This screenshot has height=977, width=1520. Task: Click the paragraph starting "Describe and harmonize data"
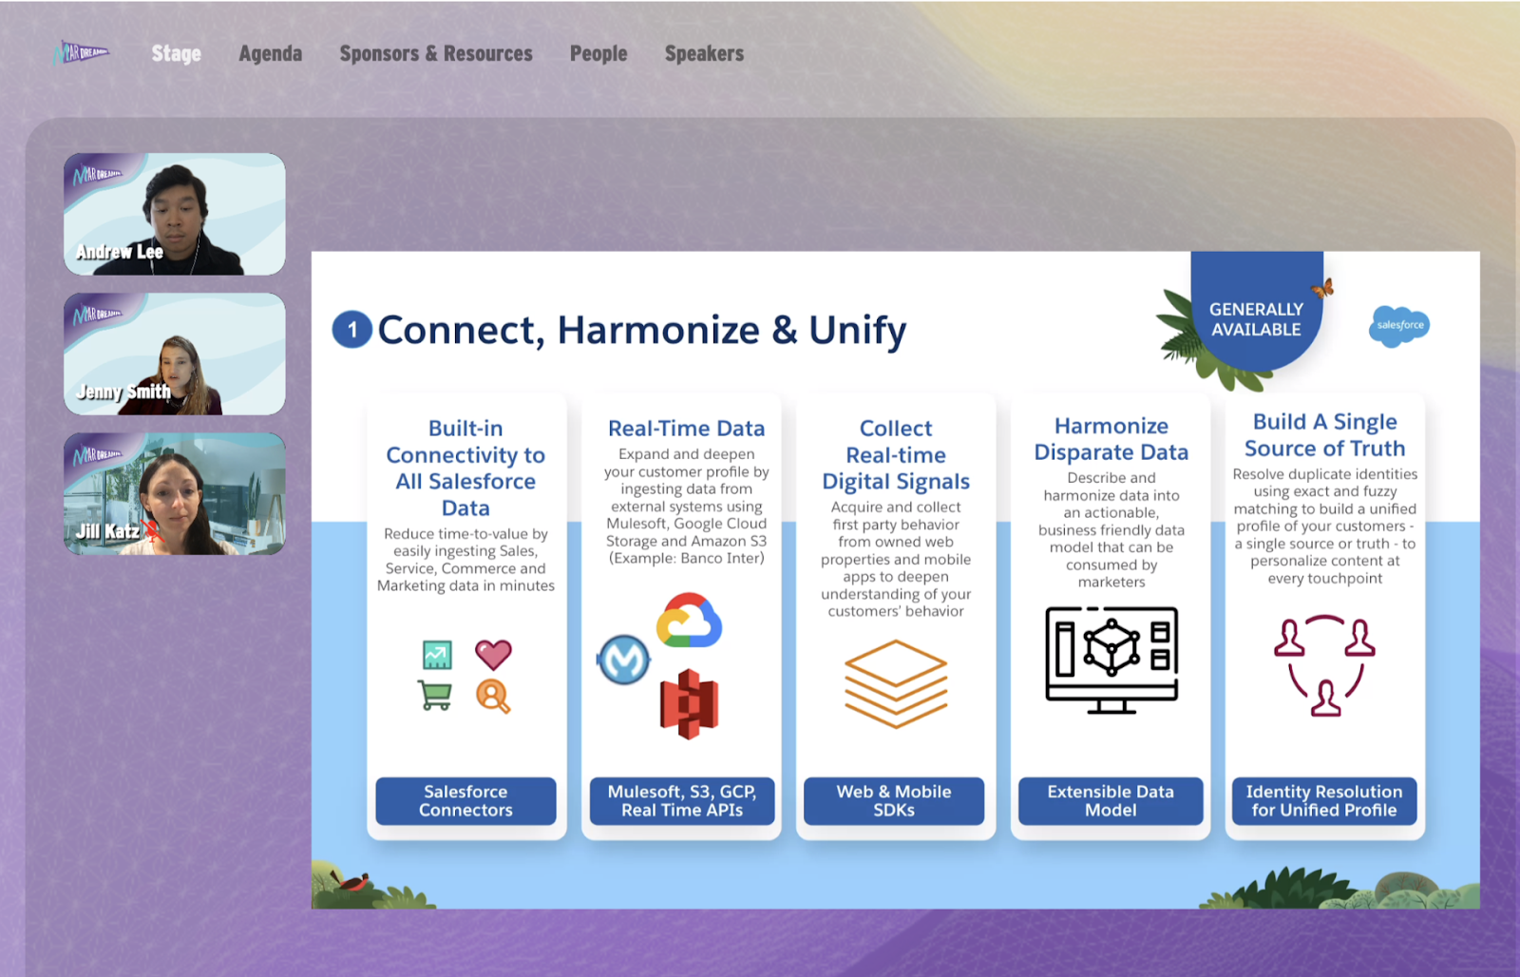1111,529
